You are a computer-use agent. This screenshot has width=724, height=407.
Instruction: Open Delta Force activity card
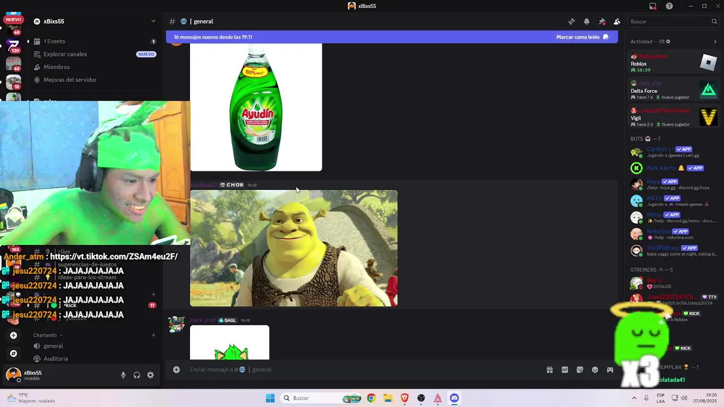click(x=674, y=90)
